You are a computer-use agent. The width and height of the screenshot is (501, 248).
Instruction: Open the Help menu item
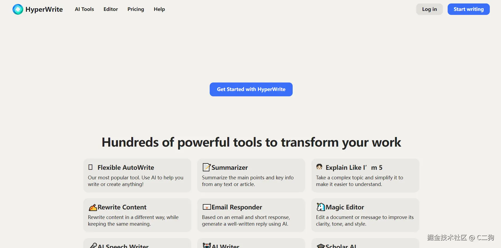159,9
